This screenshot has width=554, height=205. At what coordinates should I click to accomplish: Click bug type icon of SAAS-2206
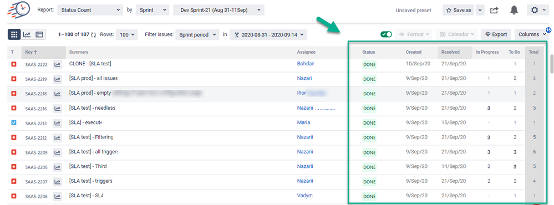14,196
